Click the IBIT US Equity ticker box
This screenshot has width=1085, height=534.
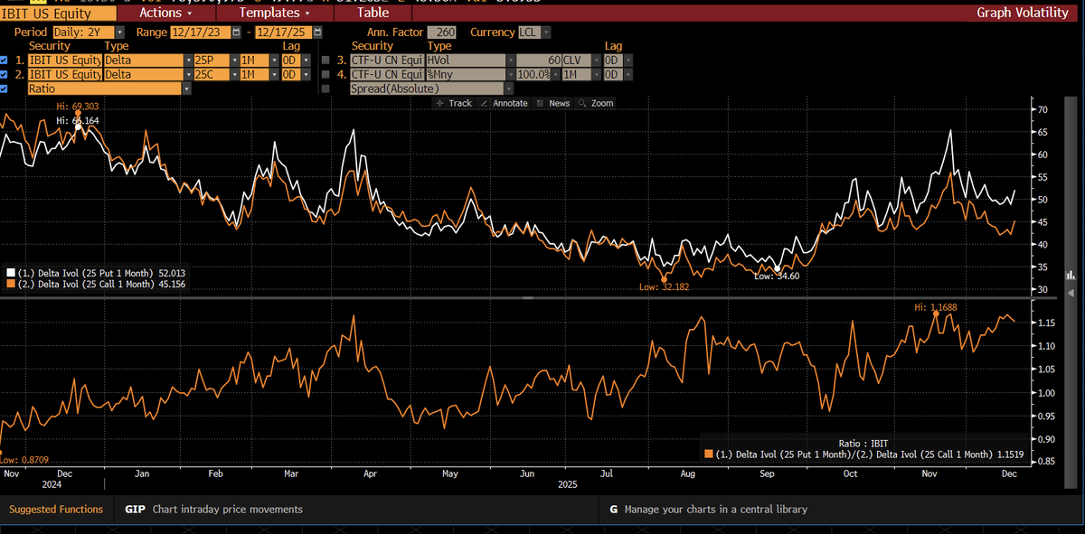click(x=58, y=13)
